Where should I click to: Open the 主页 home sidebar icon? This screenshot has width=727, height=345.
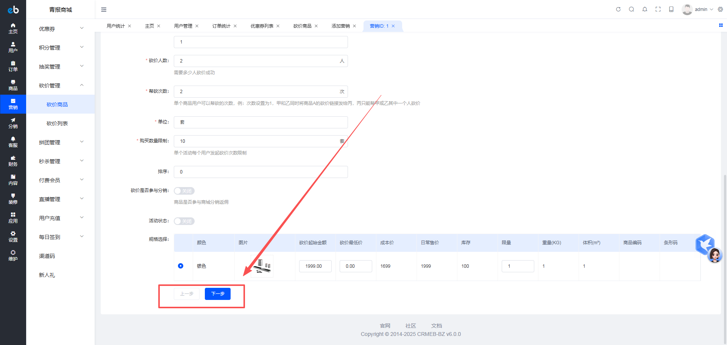pos(13,28)
